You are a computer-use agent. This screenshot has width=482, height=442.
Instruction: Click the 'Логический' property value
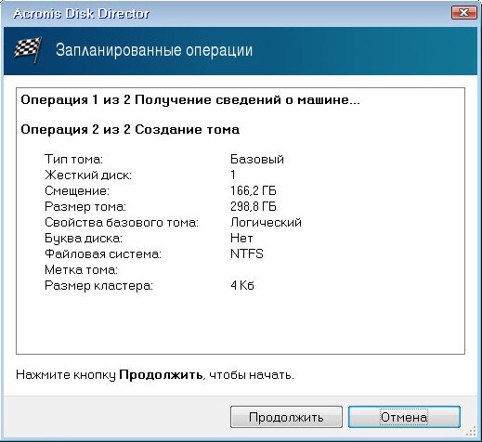coord(266,222)
